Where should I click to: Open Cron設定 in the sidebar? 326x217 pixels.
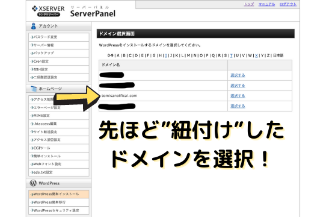click(x=58, y=61)
